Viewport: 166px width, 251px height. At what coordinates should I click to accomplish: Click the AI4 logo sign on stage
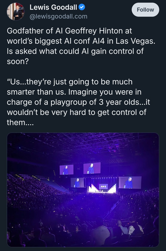click(x=103, y=187)
